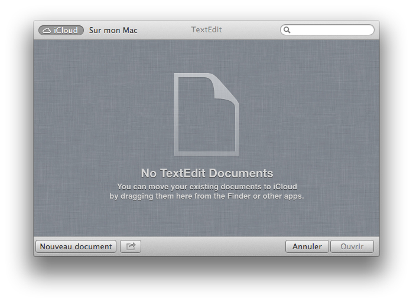Cancel with the Annuler button

pos(307,246)
